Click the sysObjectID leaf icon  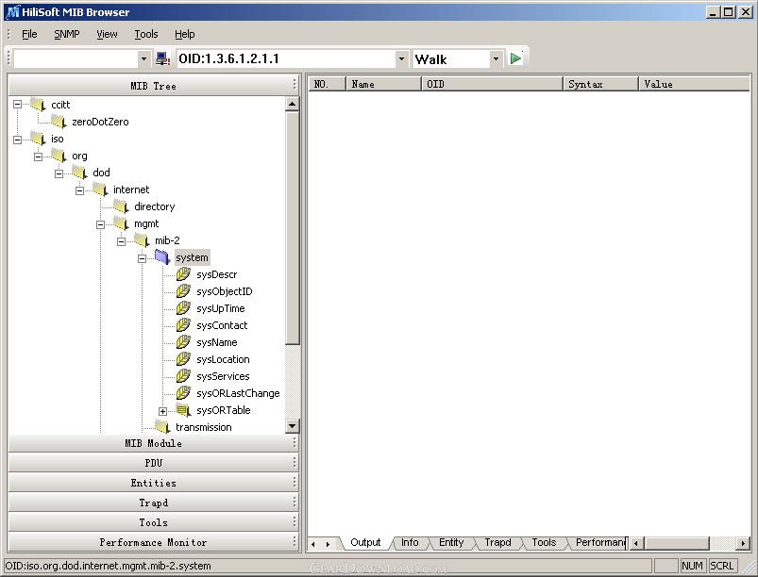pos(183,291)
